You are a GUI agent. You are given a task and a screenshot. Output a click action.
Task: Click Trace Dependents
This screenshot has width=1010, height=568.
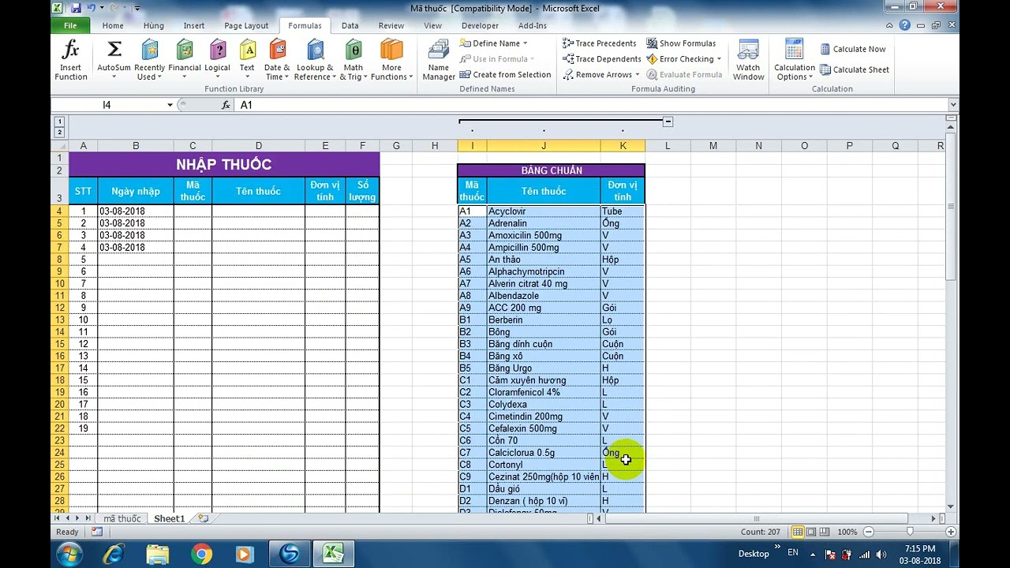coord(601,59)
